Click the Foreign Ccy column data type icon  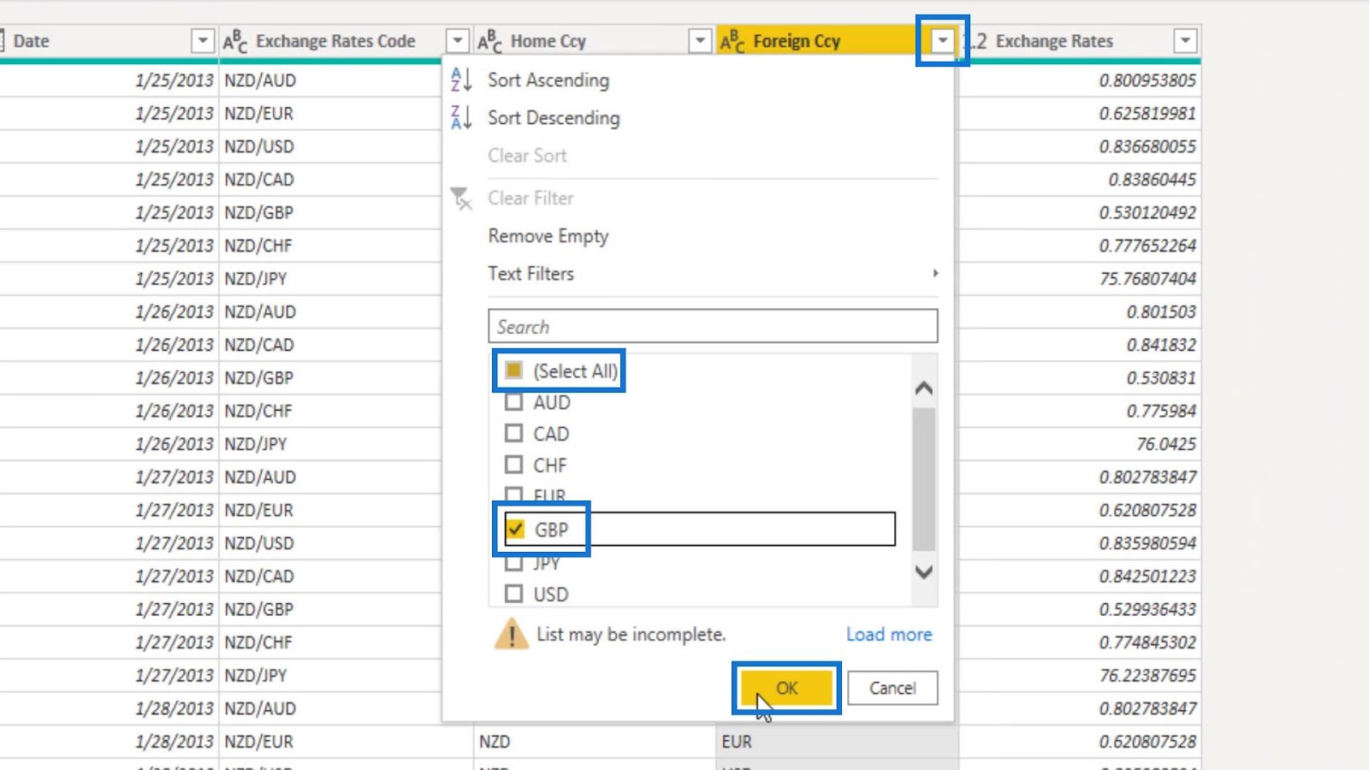(x=732, y=41)
